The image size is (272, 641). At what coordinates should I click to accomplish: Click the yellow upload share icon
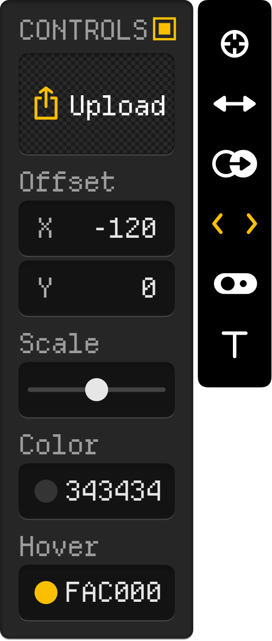click(x=46, y=104)
